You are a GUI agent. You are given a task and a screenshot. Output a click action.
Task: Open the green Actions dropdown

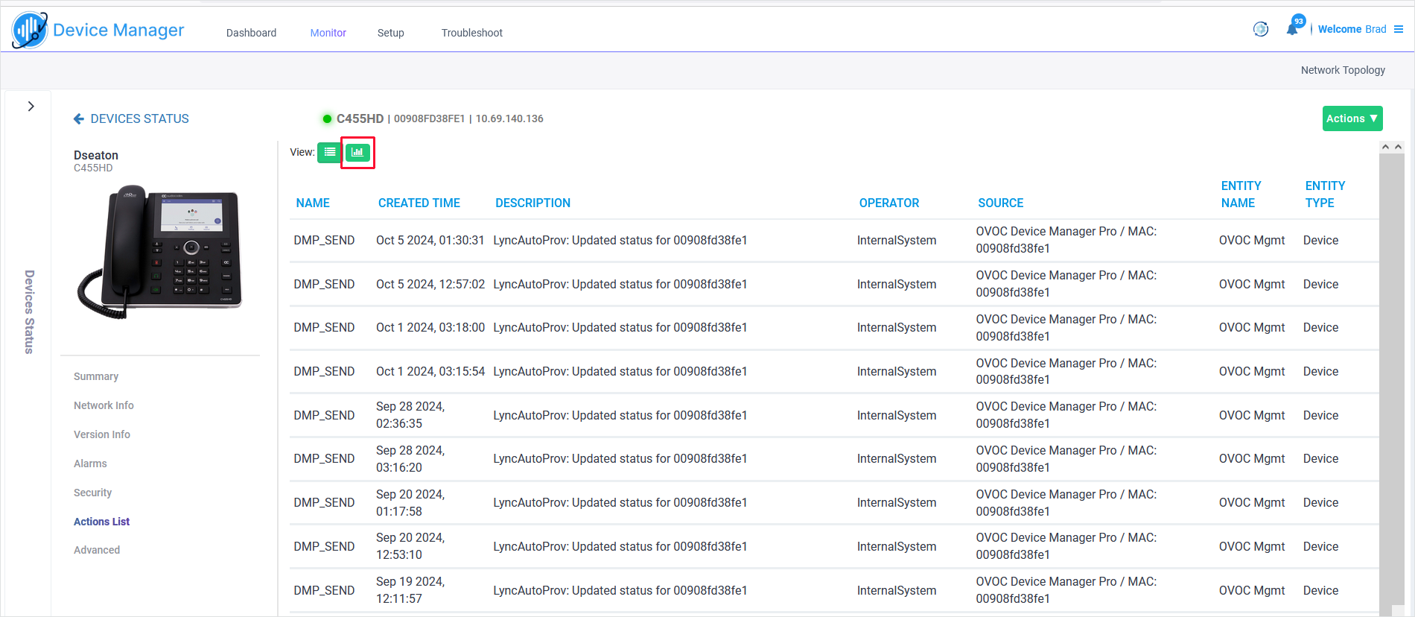(1352, 118)
